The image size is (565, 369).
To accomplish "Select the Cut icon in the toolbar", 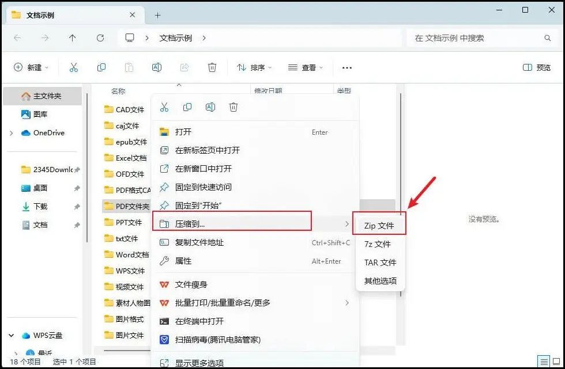I will (73, 67).
